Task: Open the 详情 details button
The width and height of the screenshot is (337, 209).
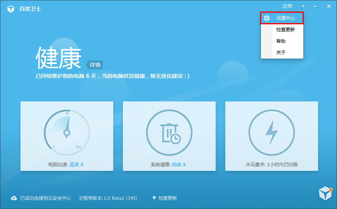Action: pyautogui.click(x=95, y=65)
